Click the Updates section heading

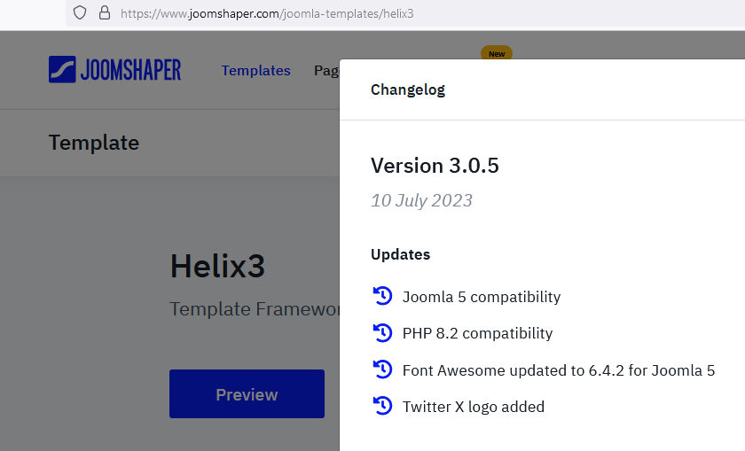400,254
